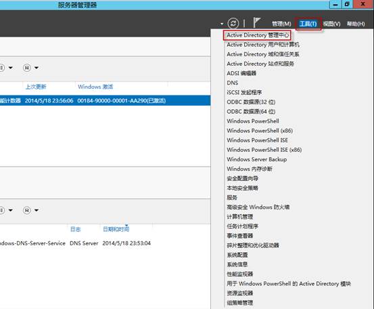The height and width of the screenshot is (309, 374).
Task: Open ADSI 编辑器 from tools list
Action: (x=241, y=73)
